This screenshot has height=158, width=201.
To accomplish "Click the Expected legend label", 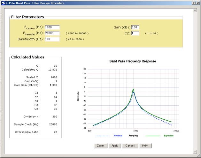I will [x=169, y=136].
